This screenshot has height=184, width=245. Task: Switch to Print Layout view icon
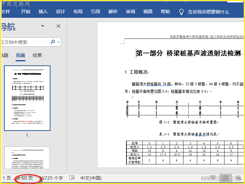pyautogui.click(x=225, y=178)
